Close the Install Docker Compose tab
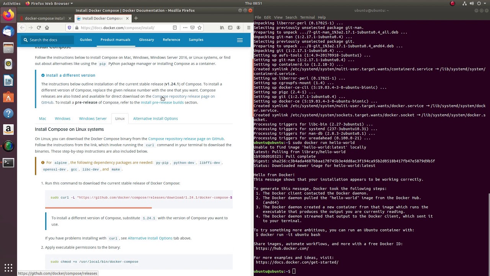 click(x=127, y=18)
